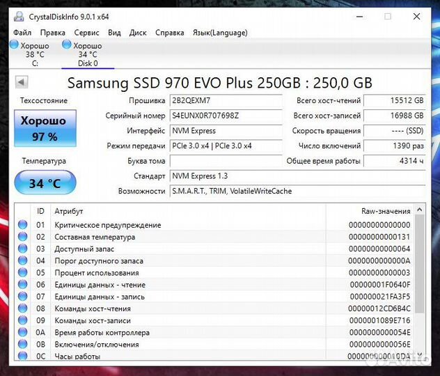
Task: Click the Raw-значения column header
Action: [x=370, y=211]
